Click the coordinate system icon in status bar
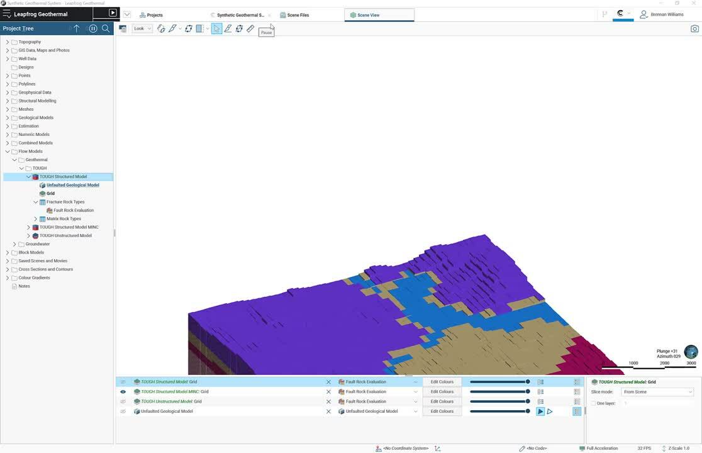The height and width of the screenshot is (453, 702). 378,448
